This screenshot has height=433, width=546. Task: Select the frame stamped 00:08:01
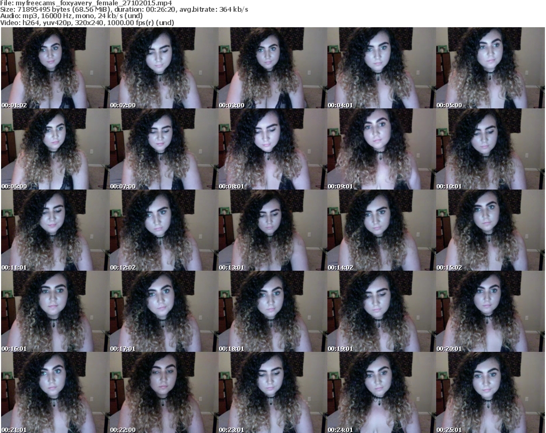click(272, 149)
